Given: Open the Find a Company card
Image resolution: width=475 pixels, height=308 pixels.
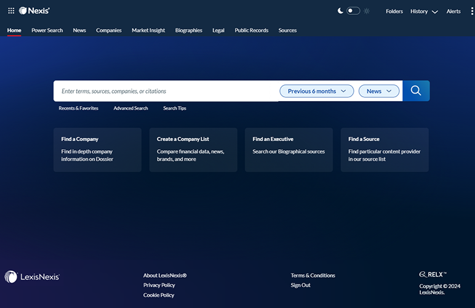Looking at the screenshot, I should [x=97, y=150].
